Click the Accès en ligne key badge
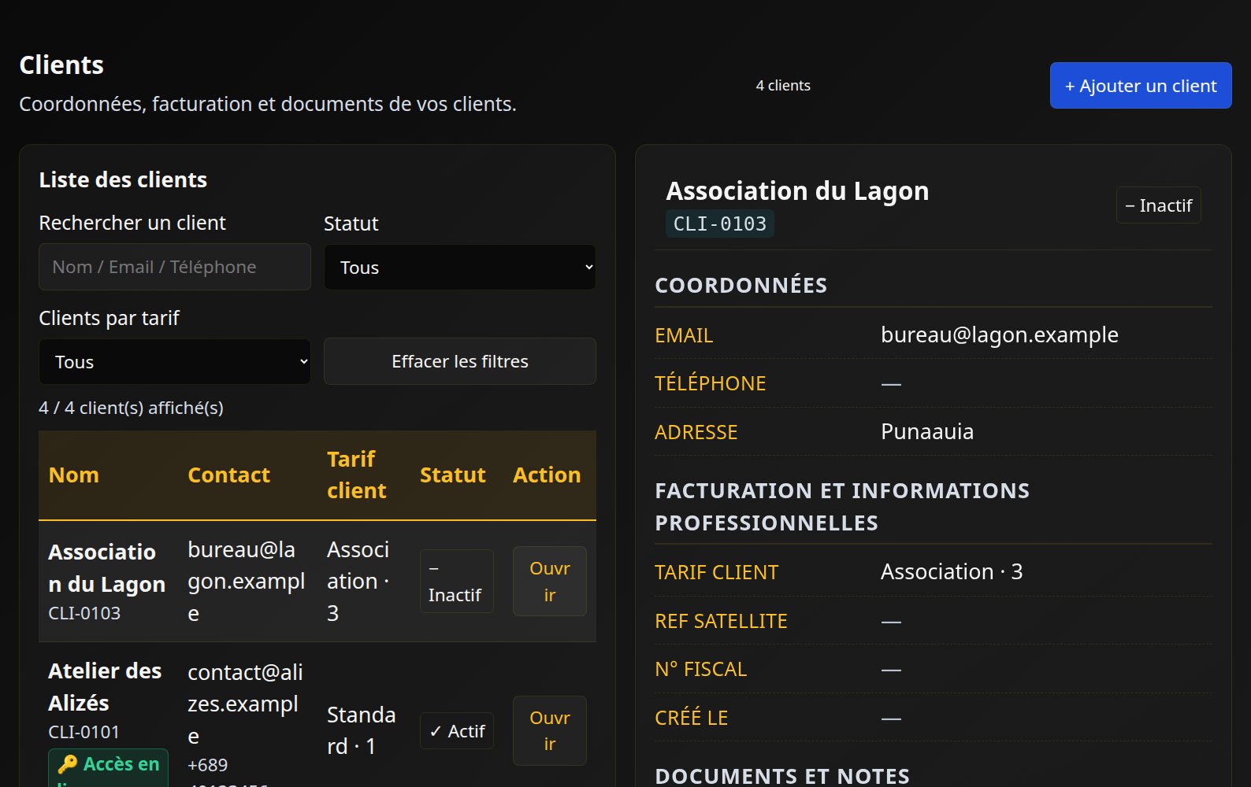The height and width of the screenshot is (787, 1251). tap(108, 768)
